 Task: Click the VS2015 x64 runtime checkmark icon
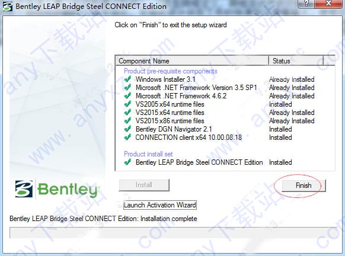pyautogui.click(x=127, y=113)
